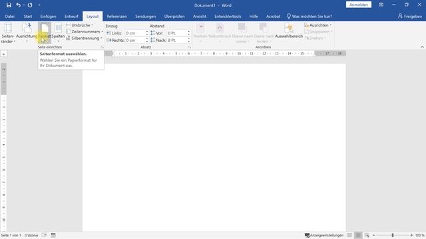Open the Seitenränder margins menu
426x239 pixels.
[8, 33]
